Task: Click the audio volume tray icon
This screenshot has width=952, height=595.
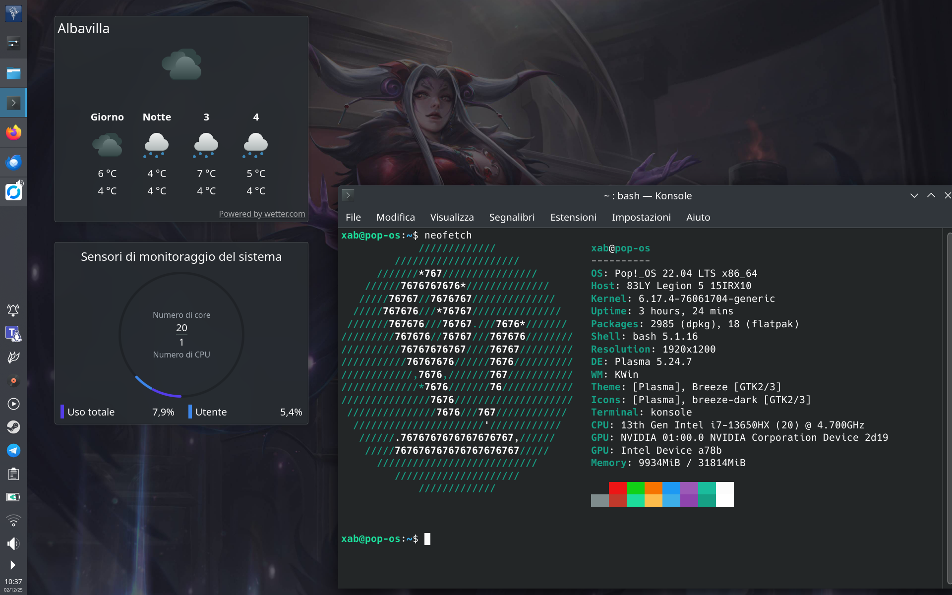Action: pos(13,543)
